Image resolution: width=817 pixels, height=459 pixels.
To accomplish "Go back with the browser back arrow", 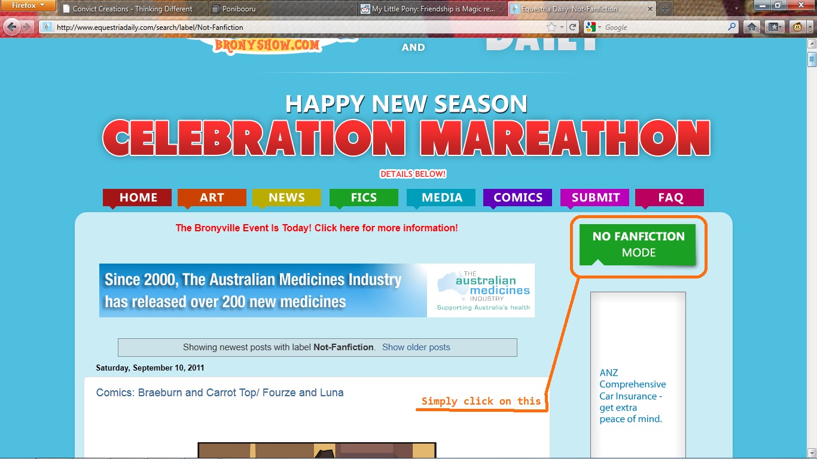I will (x=11, y=27).
